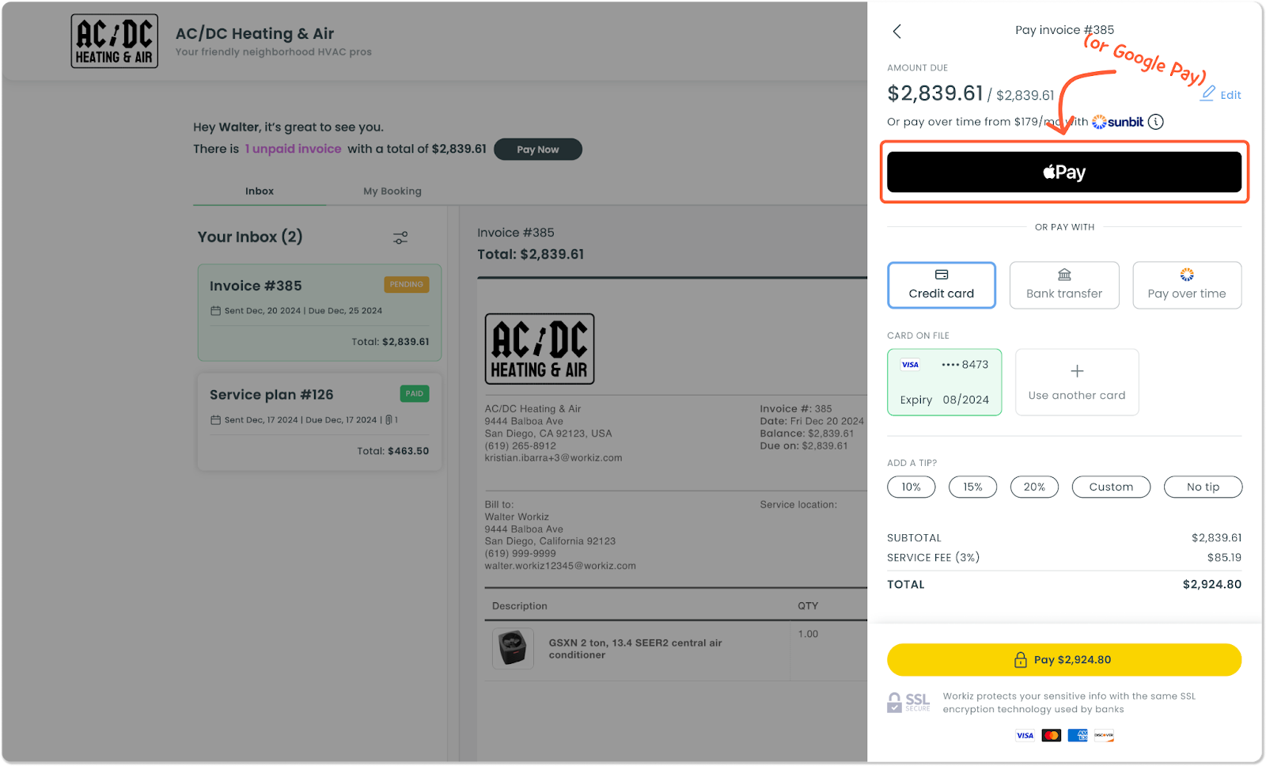Screen dimensions: 1266x766
Task: Click the Sunbit logo
Action: 1118,122
